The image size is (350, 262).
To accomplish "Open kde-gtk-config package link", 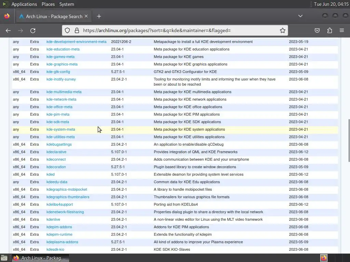I will [58, 72].
